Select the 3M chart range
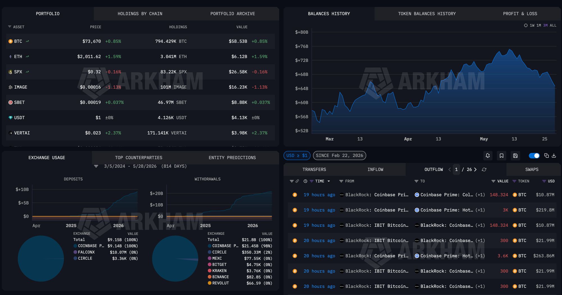Viewport: 562px width, 295px height. click(545, 25)
